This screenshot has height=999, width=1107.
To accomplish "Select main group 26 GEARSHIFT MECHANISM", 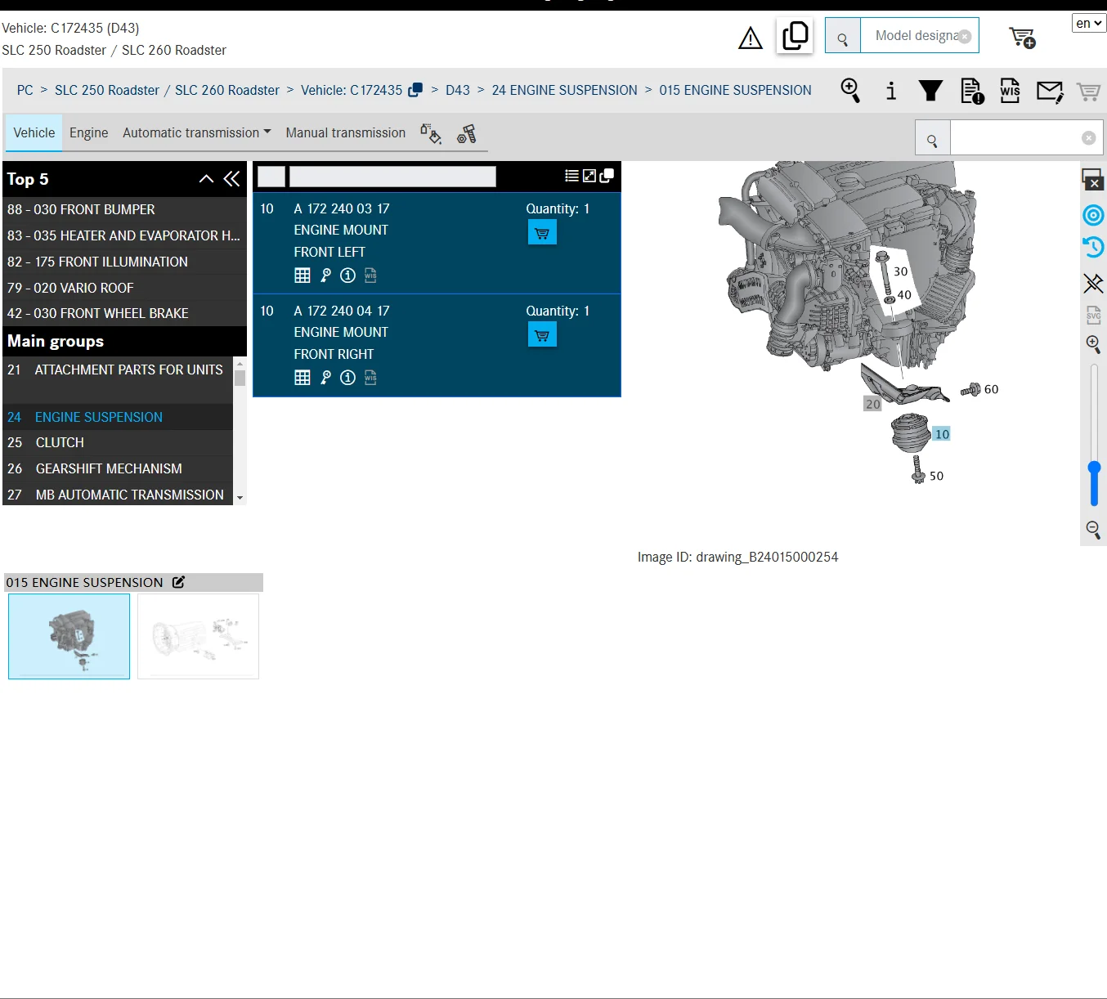I will point(118,468).
